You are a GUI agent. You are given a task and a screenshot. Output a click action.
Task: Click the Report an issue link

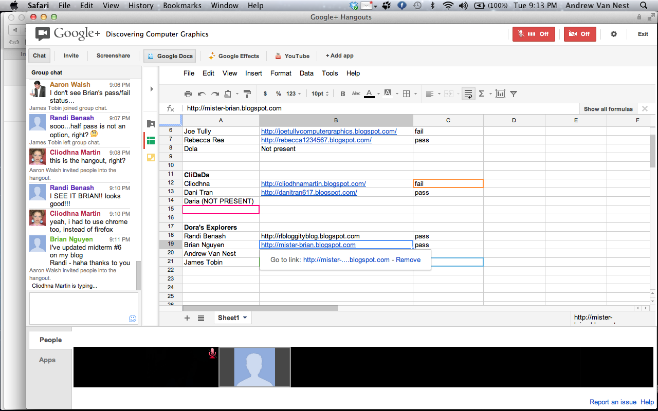[x=613, y=402]
